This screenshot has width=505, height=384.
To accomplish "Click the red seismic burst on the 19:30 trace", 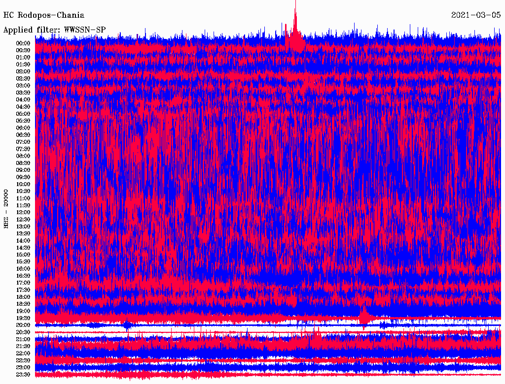I will click(364, 315).
